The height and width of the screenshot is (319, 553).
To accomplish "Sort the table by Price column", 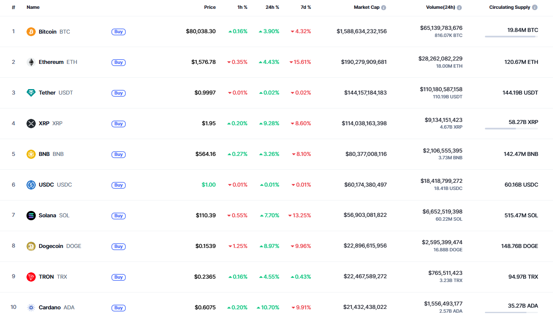I will click(x=210, y=8).
